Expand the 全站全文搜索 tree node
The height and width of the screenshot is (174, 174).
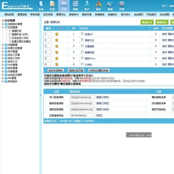2,75
